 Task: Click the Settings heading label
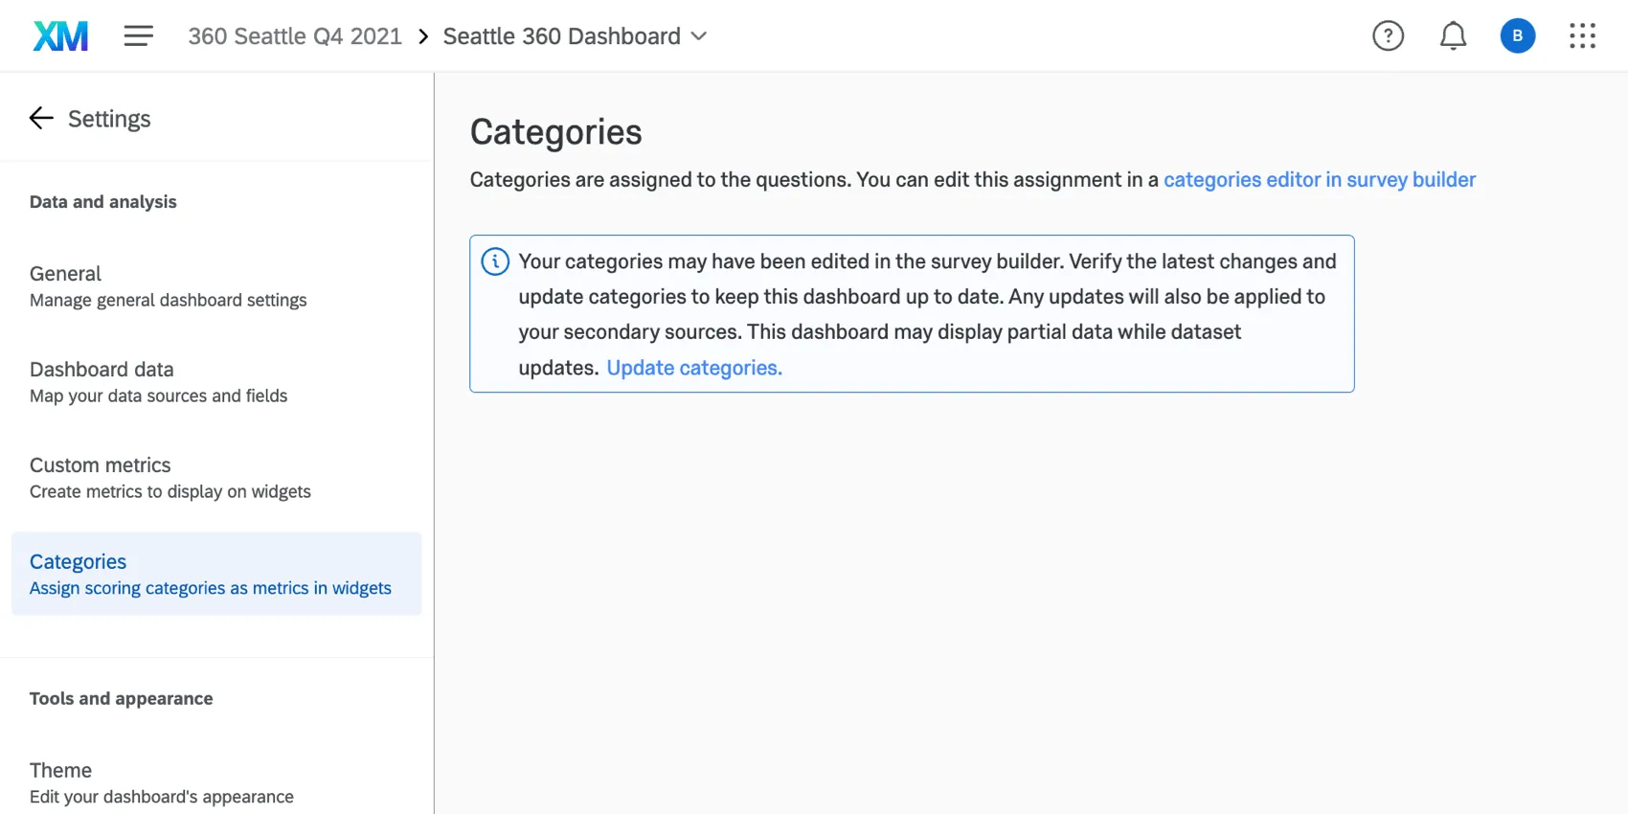pyautogui.click(x=109, y=119)
